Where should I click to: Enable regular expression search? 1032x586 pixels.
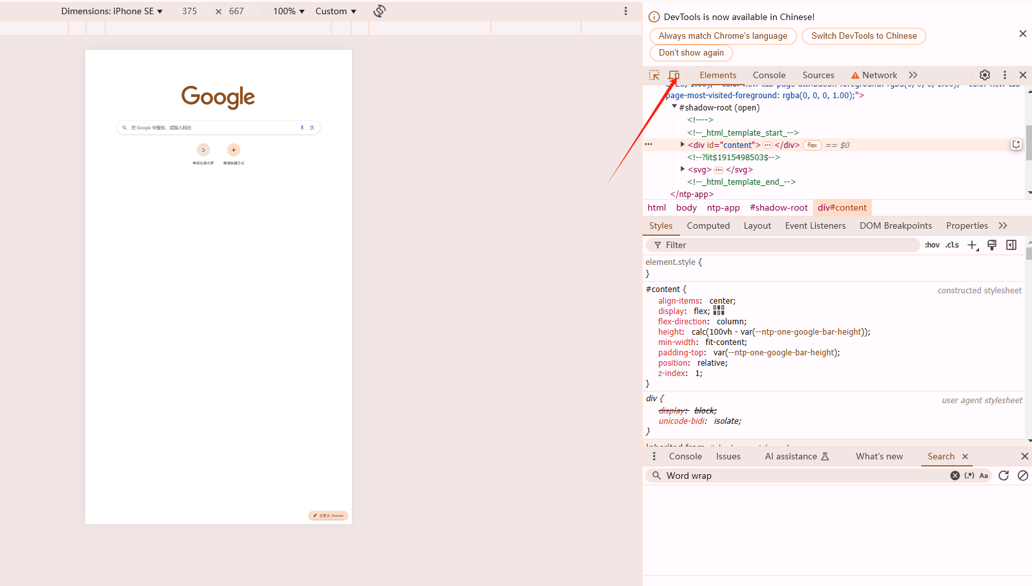(x=969, y=476)
